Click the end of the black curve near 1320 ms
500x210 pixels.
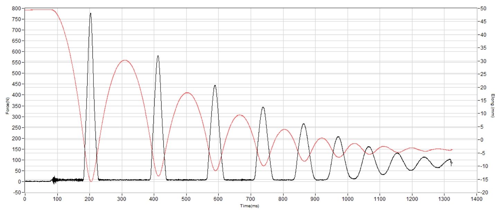[451, 163]
